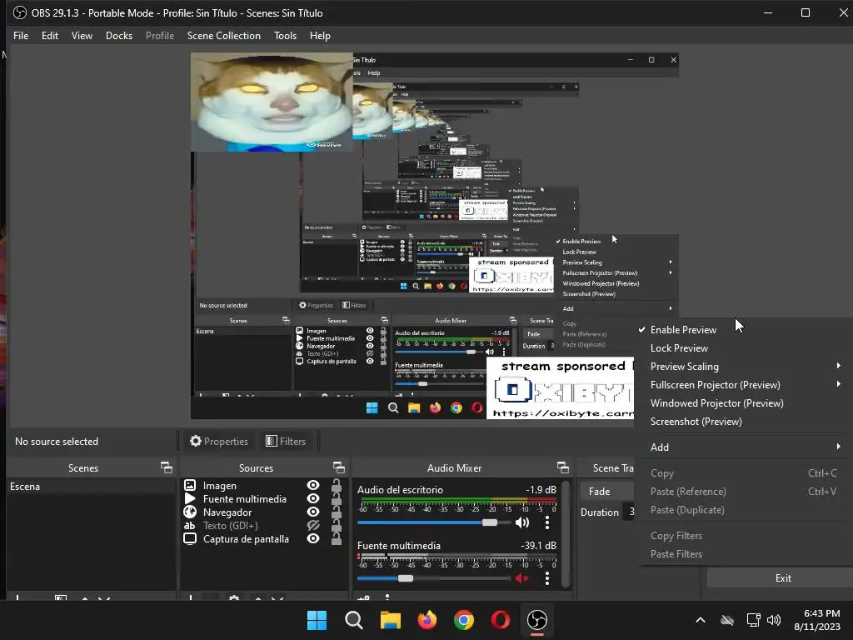Lock the Navegador source

pos(337,512)
